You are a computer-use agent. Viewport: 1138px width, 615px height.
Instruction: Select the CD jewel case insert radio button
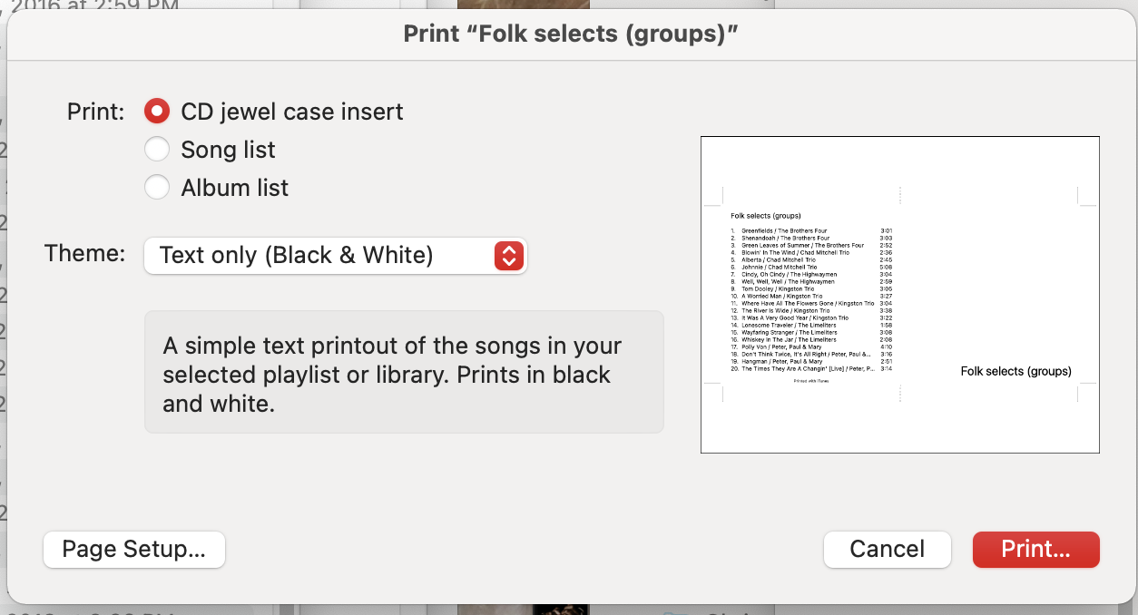[157, 112]
